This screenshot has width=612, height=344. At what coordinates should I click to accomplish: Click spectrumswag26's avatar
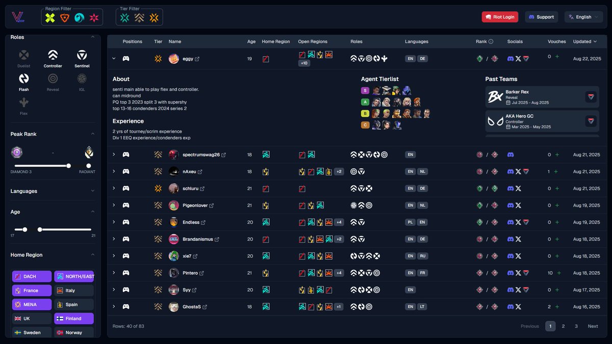click(174, 154)
